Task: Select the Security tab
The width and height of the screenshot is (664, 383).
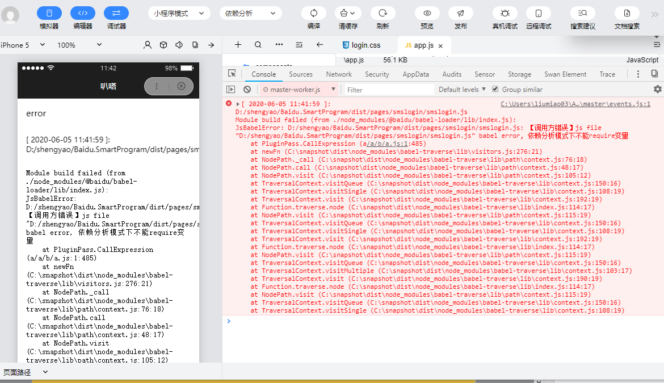Action: [x=377, y=74]
